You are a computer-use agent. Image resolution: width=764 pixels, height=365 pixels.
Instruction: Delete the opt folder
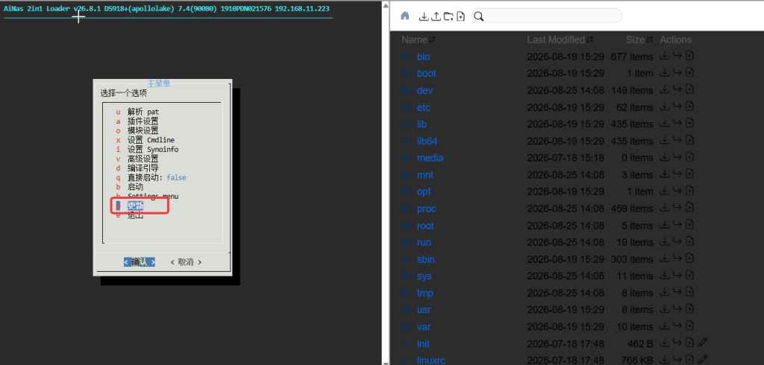(689, 191)
